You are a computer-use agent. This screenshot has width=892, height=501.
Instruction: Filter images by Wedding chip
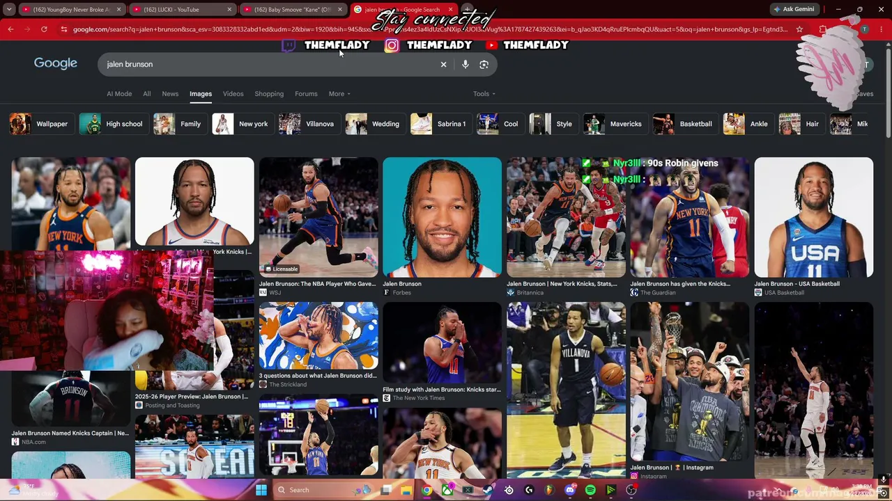coord(374,124)
